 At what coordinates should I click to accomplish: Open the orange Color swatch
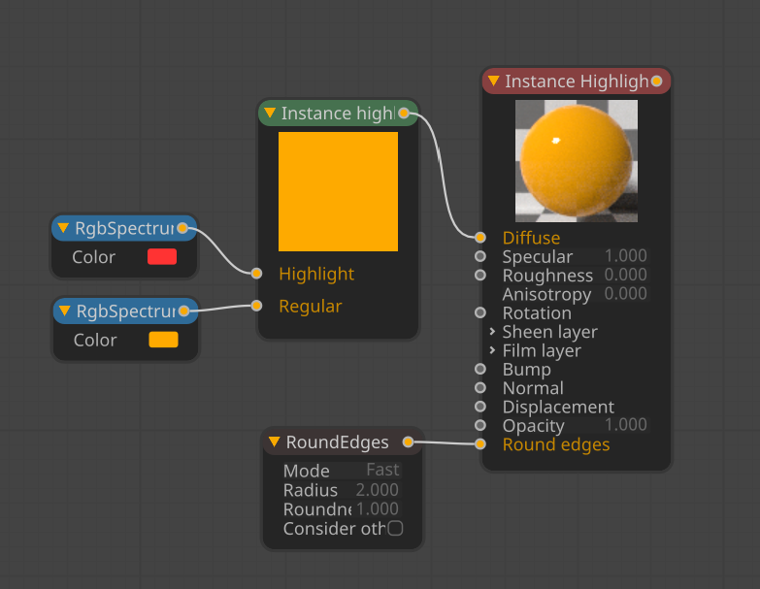pos(163,340)
